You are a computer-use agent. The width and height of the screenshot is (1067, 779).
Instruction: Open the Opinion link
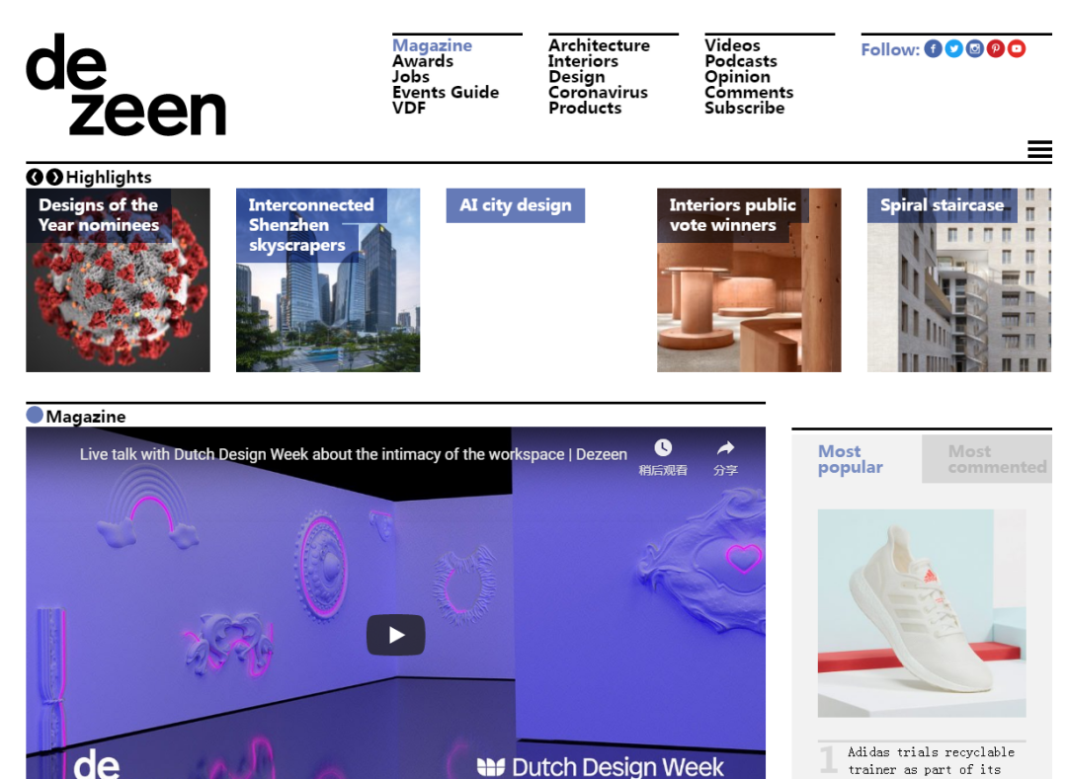738,77
